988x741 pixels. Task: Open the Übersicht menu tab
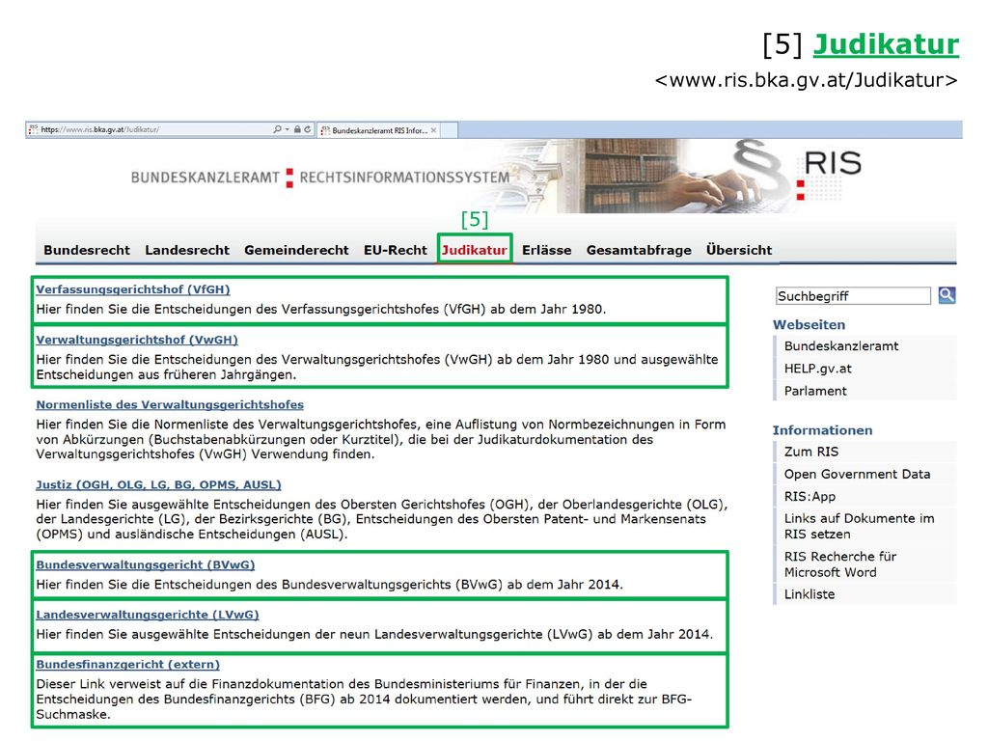[739, 250]
